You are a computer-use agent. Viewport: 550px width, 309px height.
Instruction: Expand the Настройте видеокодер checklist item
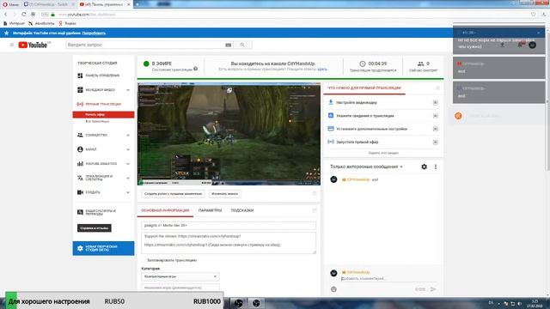(x=436, y=103)
